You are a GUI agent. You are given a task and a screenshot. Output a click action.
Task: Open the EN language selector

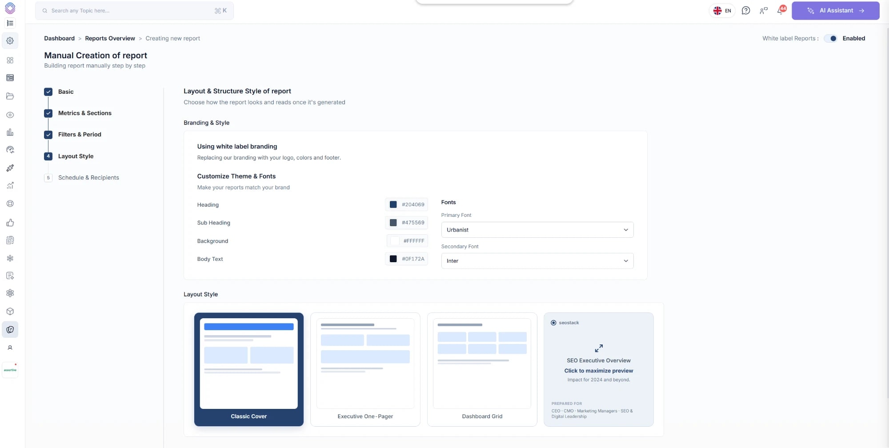tap(722, 11)
